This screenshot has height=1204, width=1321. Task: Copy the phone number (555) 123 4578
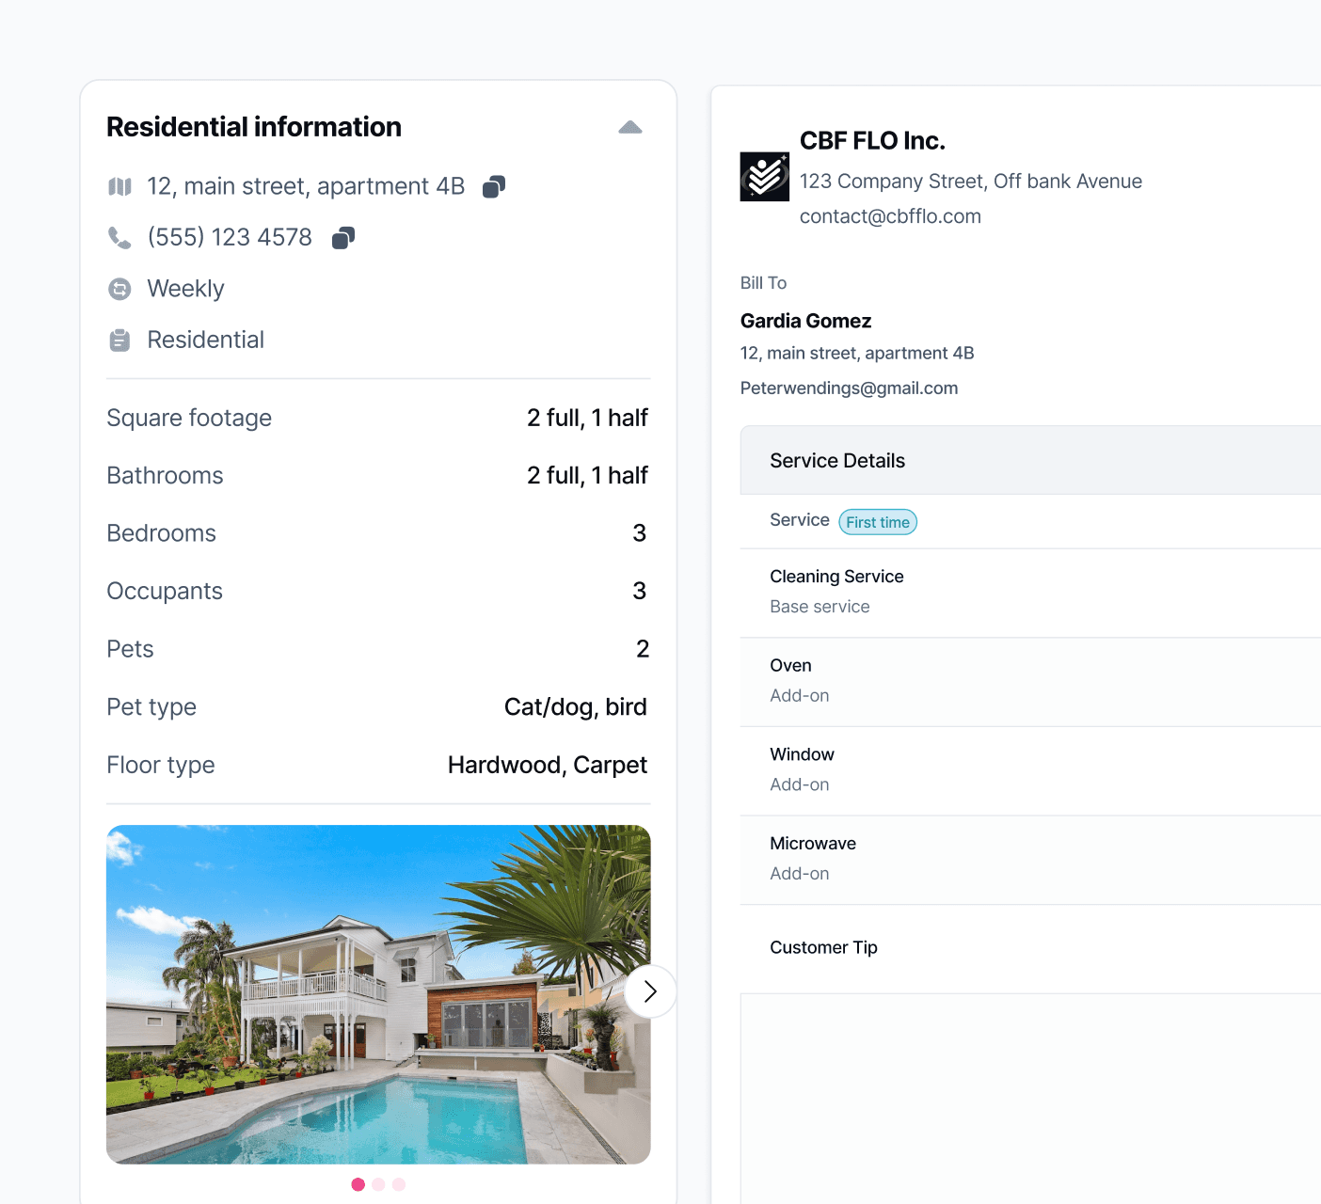[x=343, y=238]
